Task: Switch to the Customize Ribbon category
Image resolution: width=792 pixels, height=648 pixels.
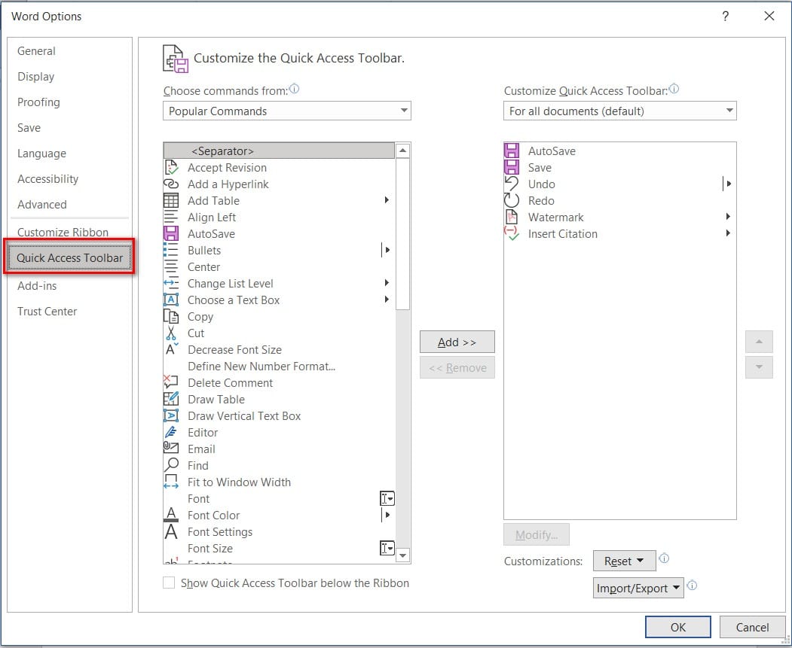Action: pyautogui.click(x=63, y=232)
